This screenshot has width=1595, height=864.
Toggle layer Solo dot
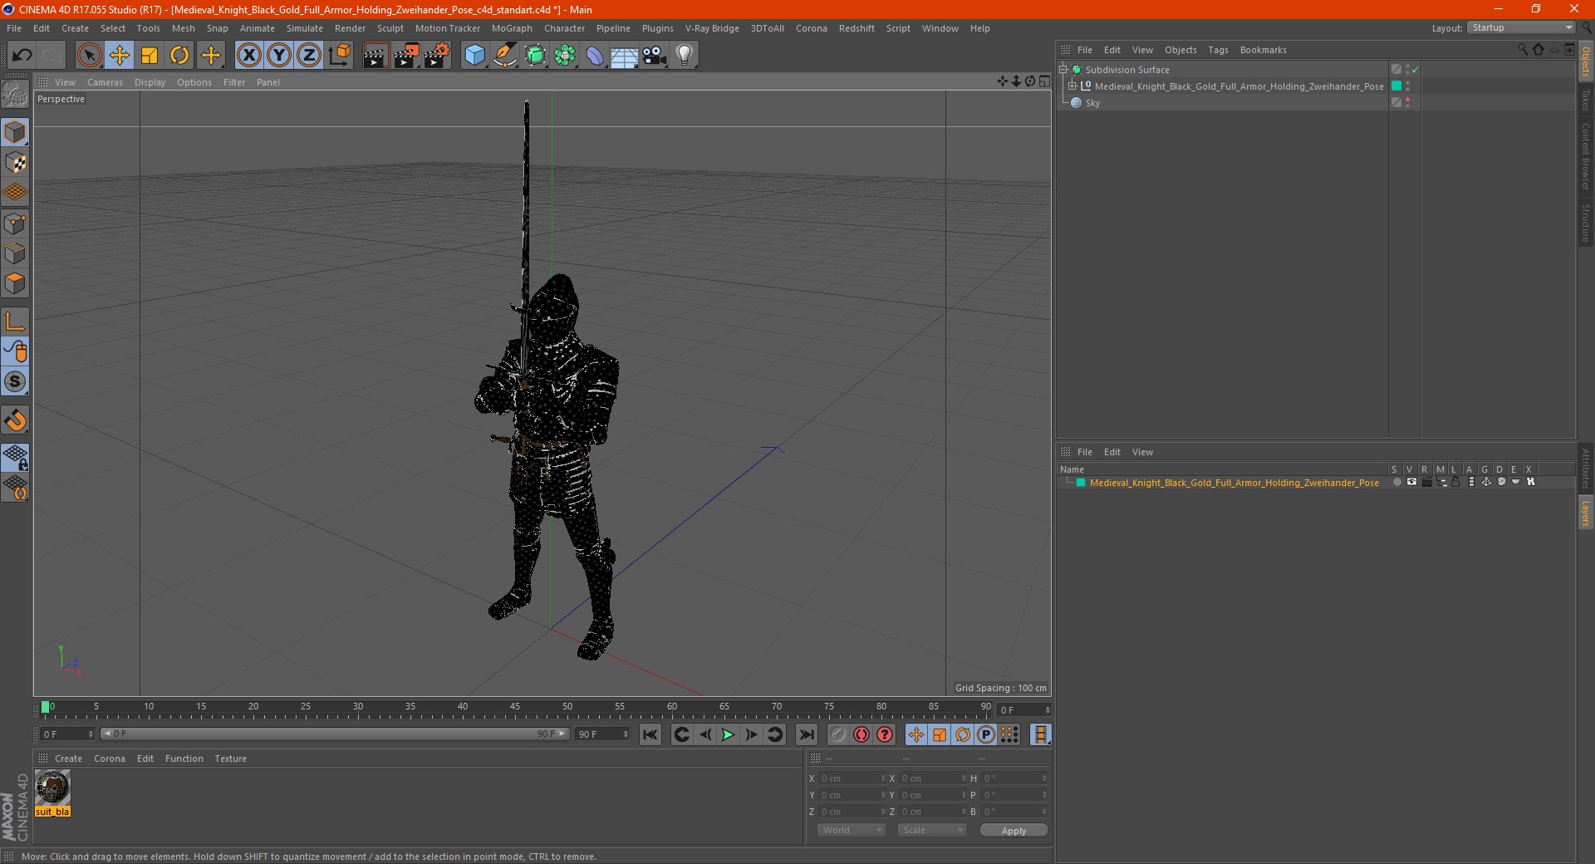point(1397,482)
